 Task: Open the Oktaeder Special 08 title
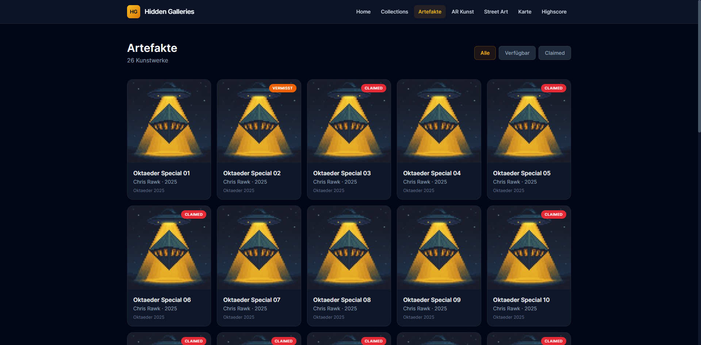pos(342,300)
